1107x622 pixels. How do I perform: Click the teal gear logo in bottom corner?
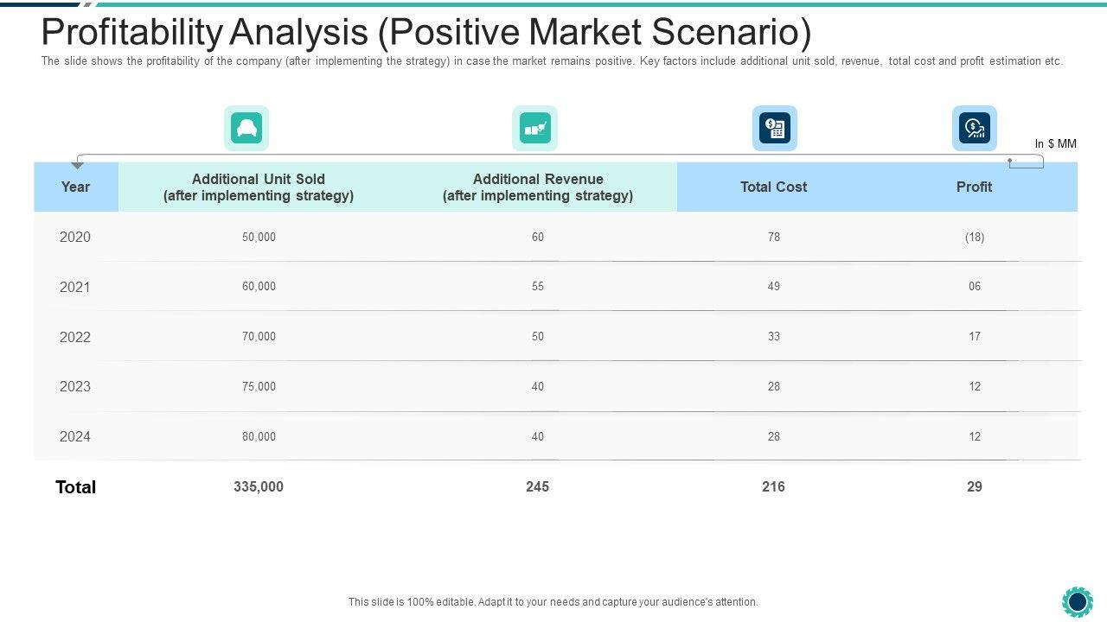coord(1077,601)
